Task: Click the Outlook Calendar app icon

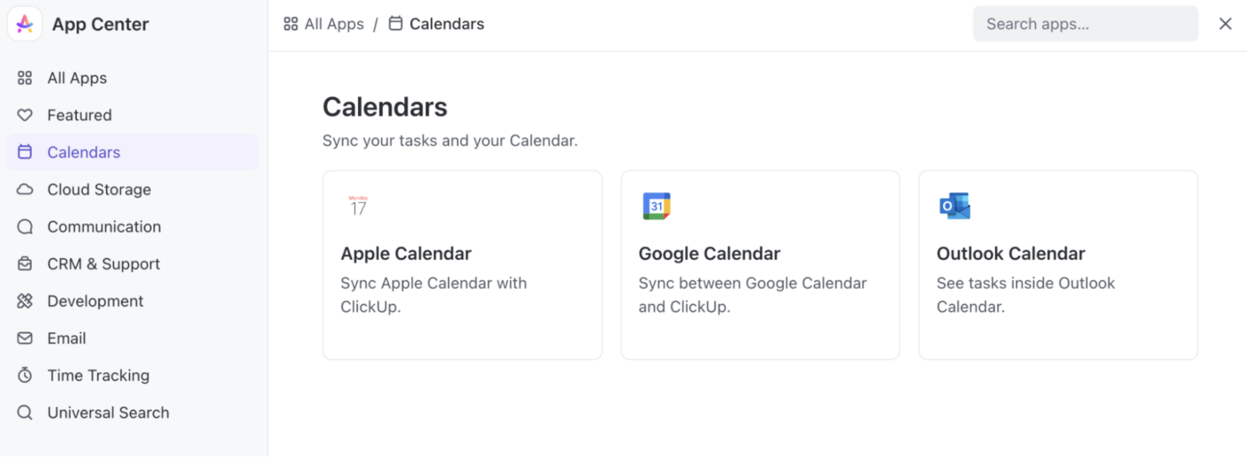Action: [x=955, y=206]
